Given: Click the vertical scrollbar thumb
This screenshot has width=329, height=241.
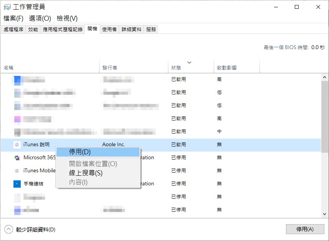Looking at the screenshot, I should click(x=325, y=117).
